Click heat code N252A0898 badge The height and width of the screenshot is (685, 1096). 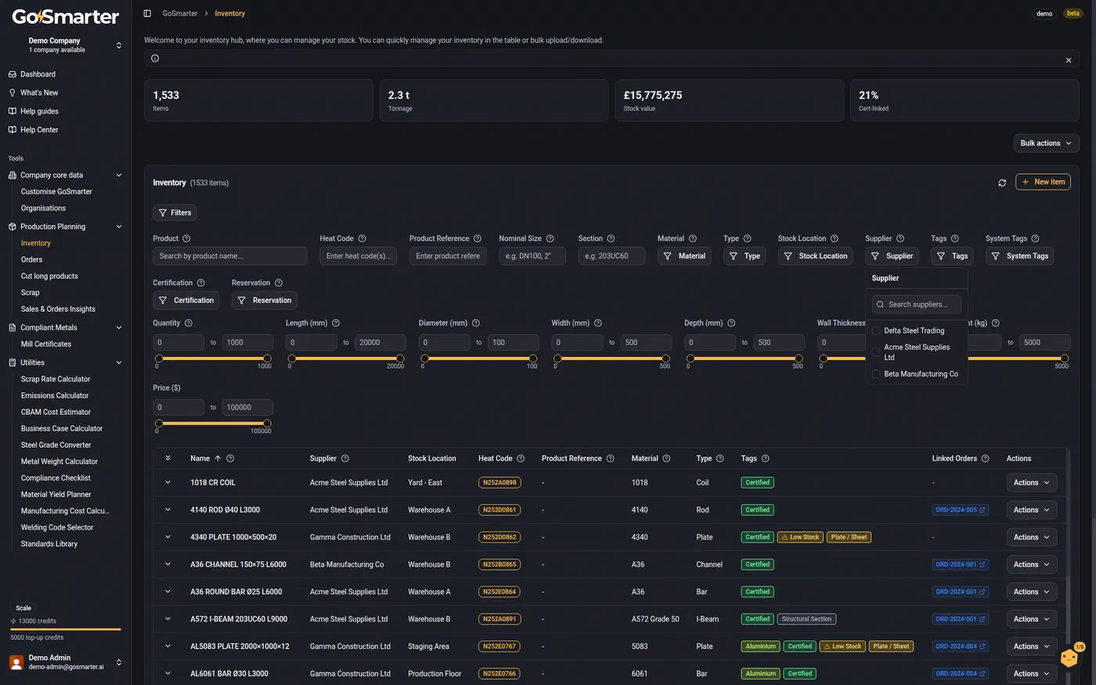499,483
